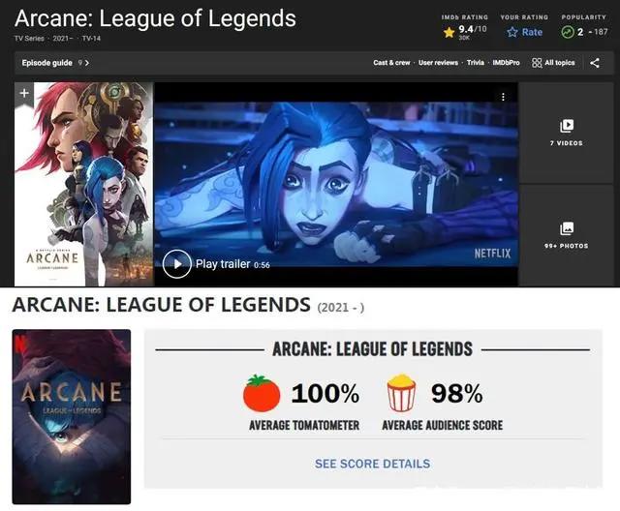Click the red Tomatometer tomato icon
This screenshot has width=620, height=511.
click(x=262, y=393)
